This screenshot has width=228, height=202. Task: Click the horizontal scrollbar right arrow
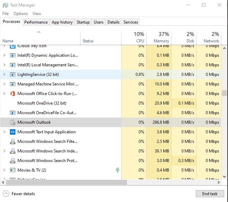219,183
